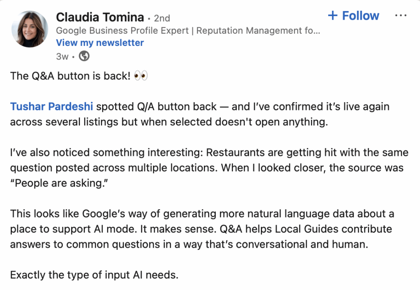Click the "spotted Q/A button back" sentence
Viewport: 420px width, 290px height.
(156, 107)
